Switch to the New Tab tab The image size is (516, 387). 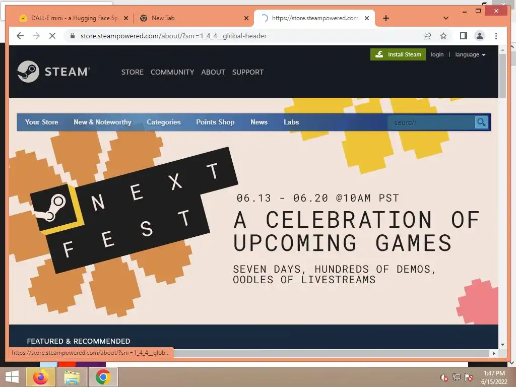[x=194, y=18]
